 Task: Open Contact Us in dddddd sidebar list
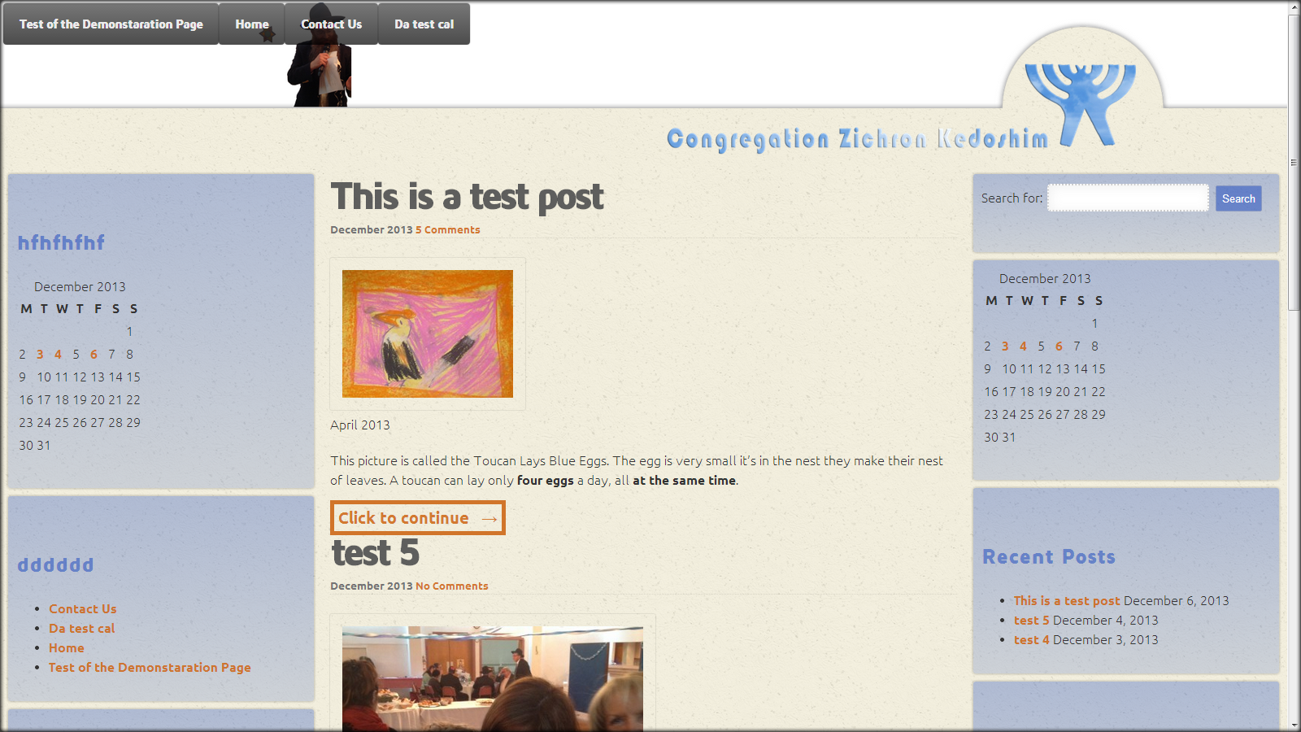point(83,609)
